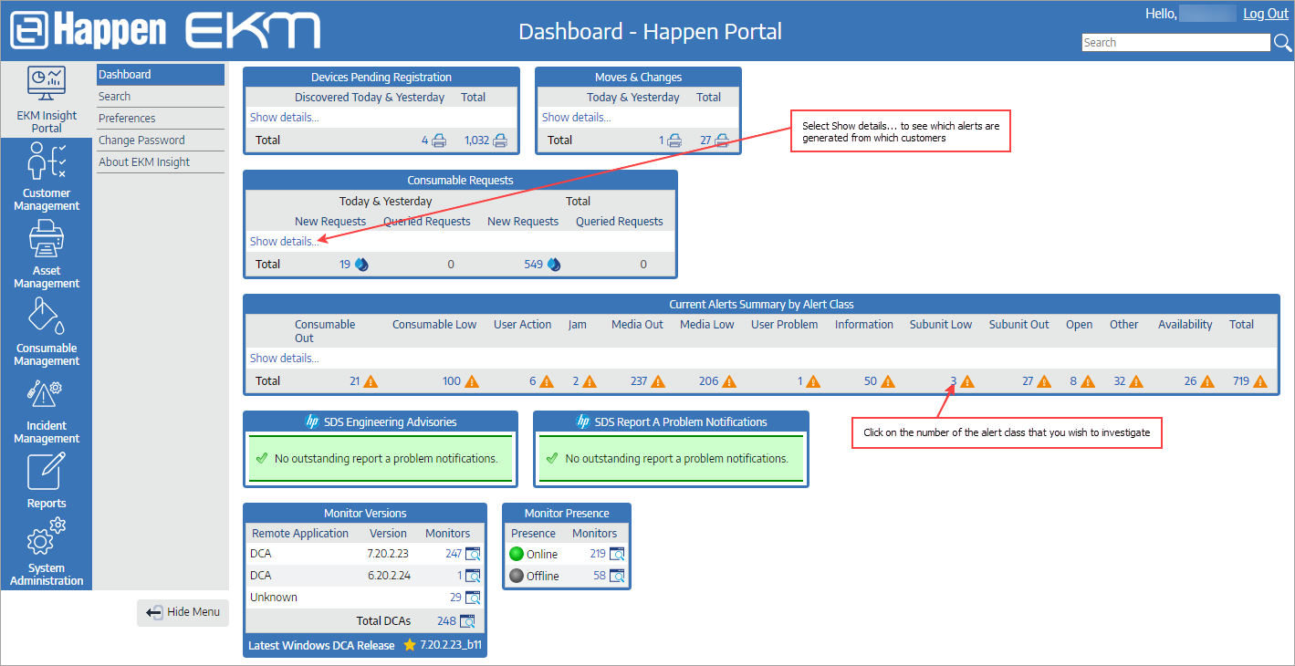View monitors list icon for Unknown application
This screenshot has width=1295, height=666.
[x=473, y=598]
